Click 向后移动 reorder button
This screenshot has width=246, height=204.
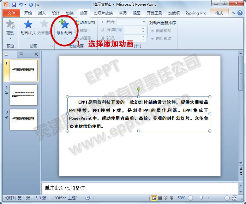coord(161,39)
